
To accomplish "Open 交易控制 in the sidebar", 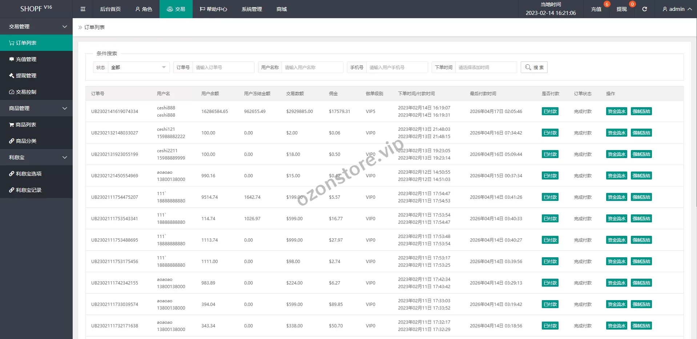I will [x=26, y=92].
